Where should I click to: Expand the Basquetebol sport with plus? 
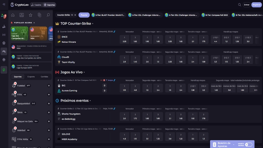(x=49, y=103)
